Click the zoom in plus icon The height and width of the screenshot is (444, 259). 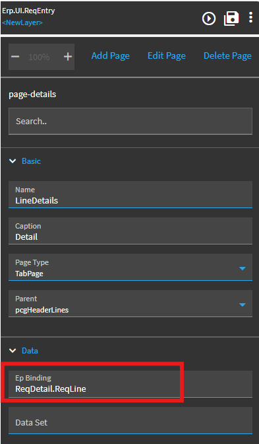pos(68,57)
